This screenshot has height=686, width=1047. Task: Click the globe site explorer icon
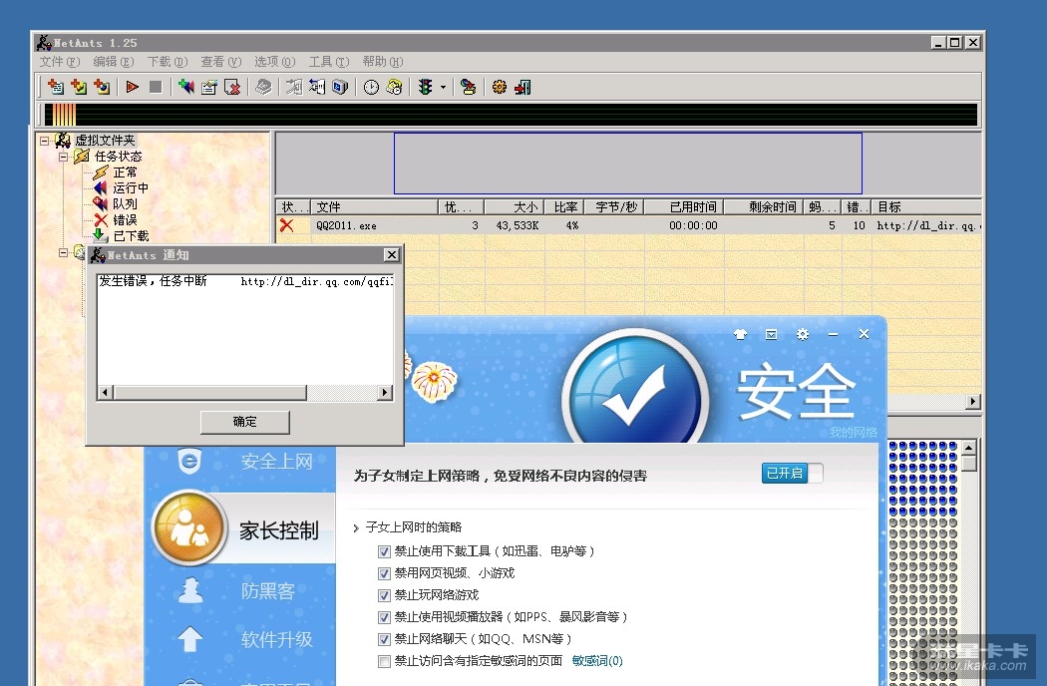[469, 87]
